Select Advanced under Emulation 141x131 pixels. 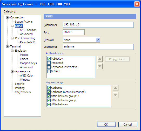click(x=26, y=67)
